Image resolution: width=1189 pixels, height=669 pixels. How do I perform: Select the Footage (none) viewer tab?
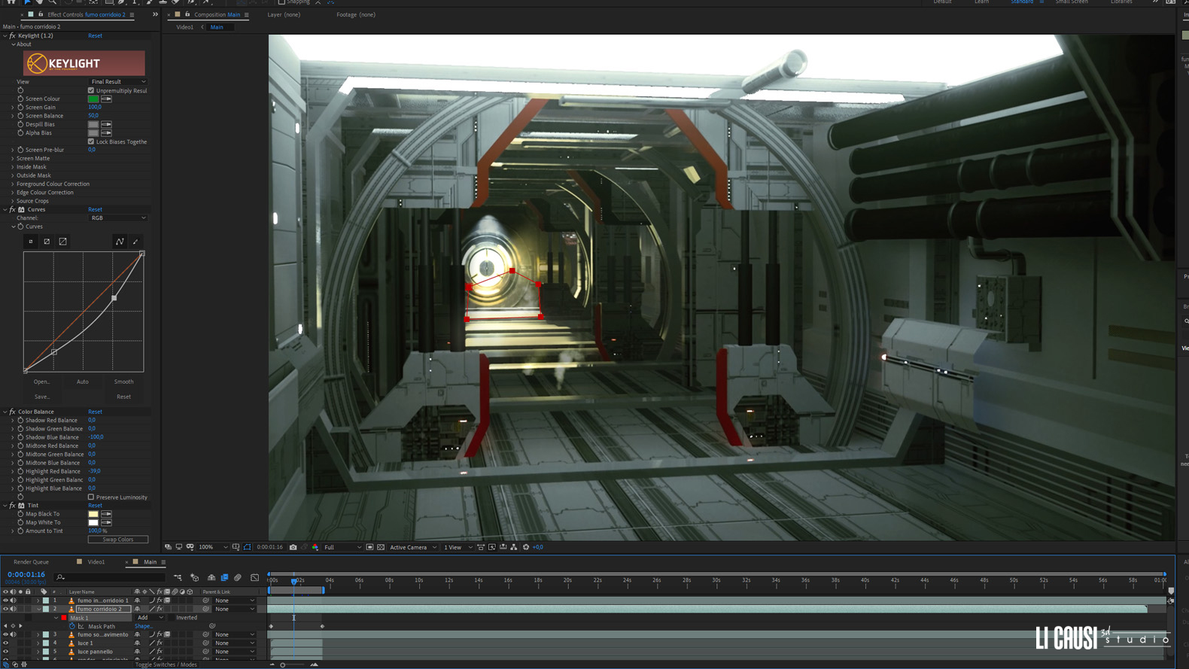(356, 14)
